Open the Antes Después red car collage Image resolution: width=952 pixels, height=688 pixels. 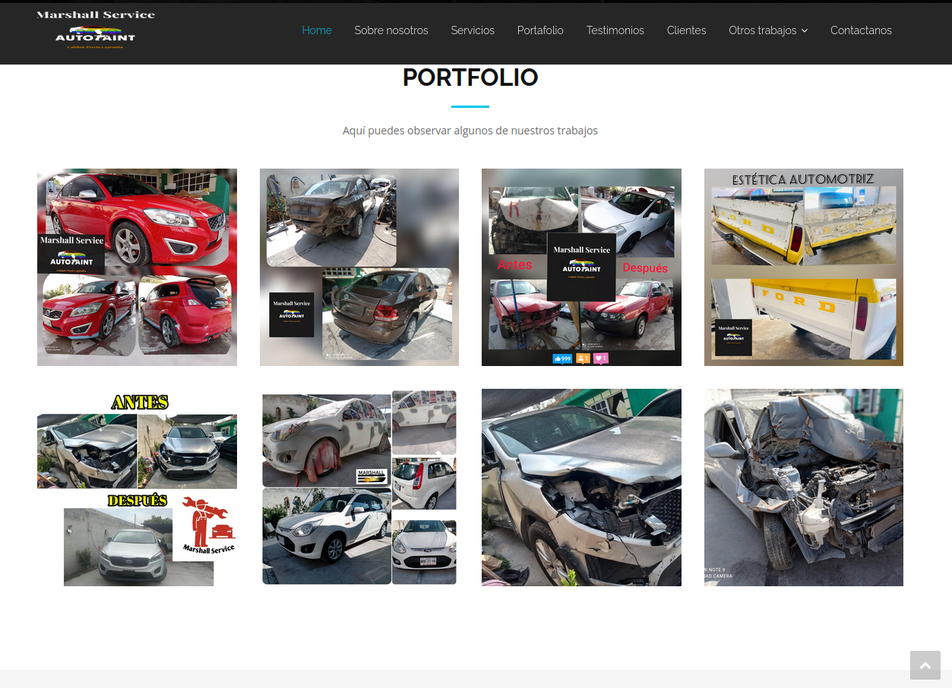click(x=581, y=267)
